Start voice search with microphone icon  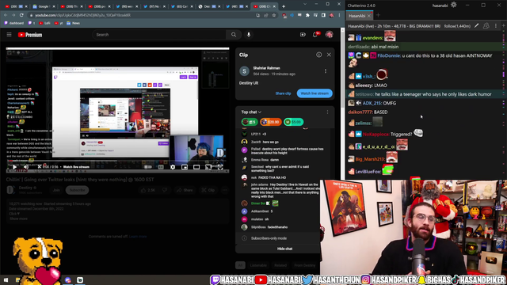249,35
